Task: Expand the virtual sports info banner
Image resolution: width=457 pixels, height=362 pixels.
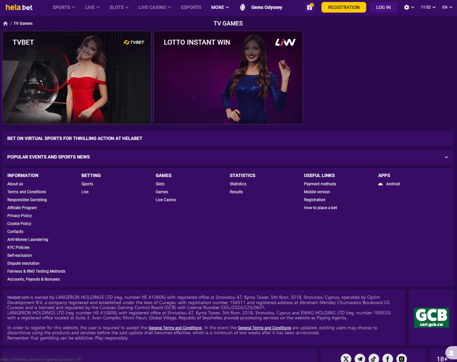Action: 228,139
